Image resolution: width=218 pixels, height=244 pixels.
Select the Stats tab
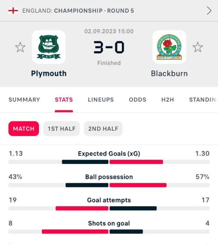point(64,100)
